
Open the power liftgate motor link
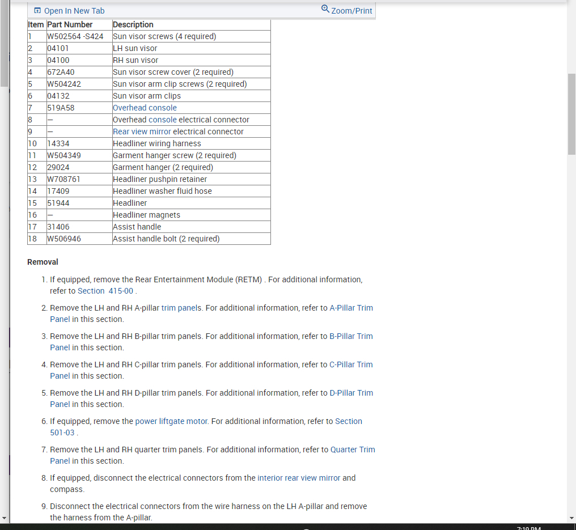(171, 421)
